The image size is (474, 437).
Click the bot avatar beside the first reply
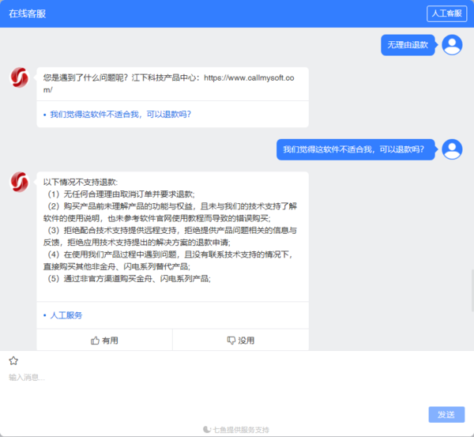[20, 77]
